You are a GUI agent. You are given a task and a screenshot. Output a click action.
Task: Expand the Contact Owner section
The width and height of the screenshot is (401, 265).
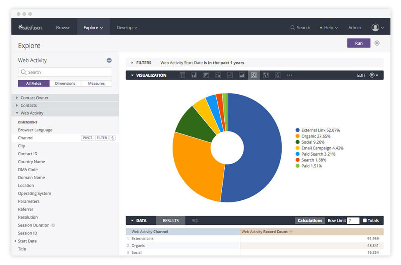(34, 98)
